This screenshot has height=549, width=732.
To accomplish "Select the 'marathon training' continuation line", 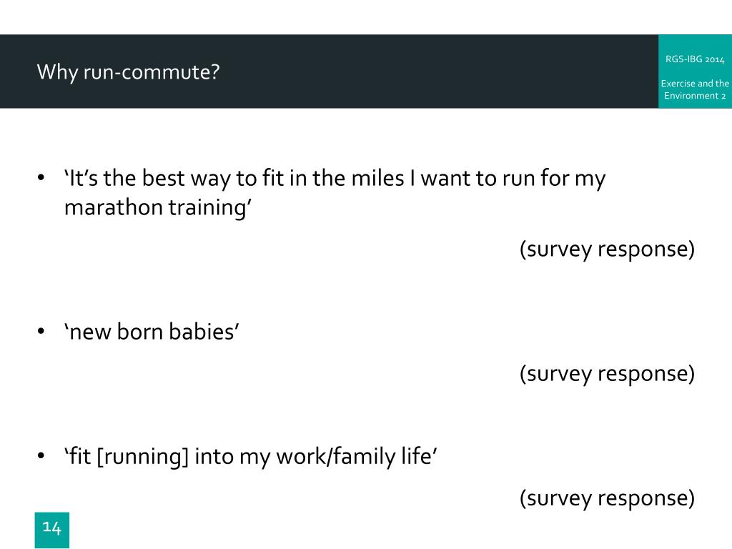I will 158,208.
